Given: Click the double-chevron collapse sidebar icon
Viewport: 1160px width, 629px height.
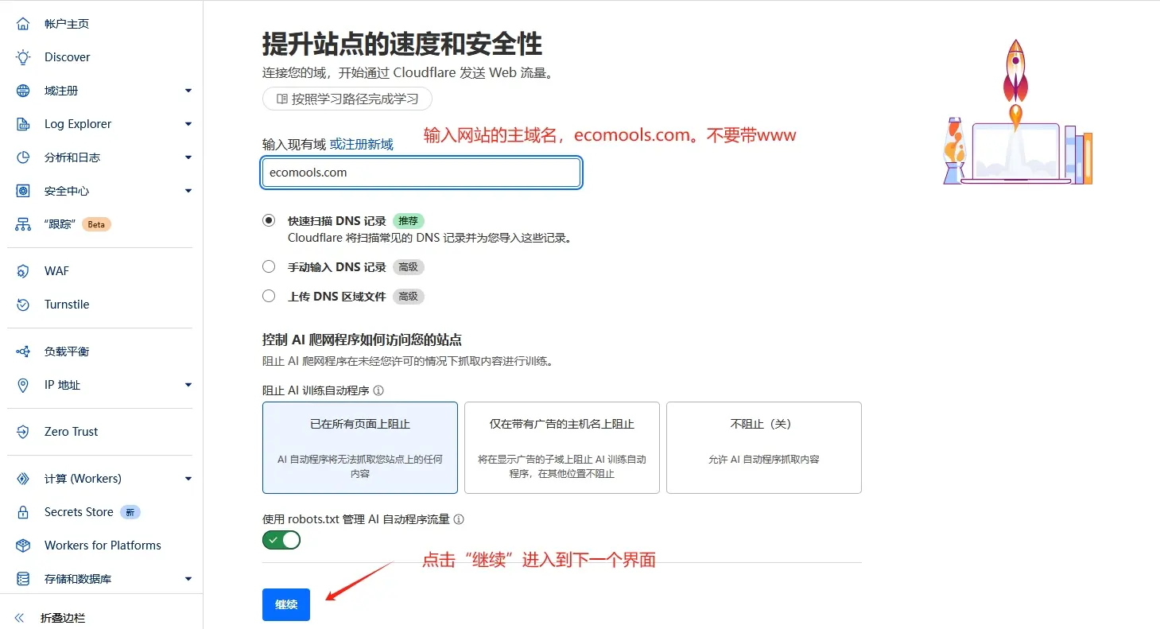Looking at the screenshot, I should (x=20, y=618).
